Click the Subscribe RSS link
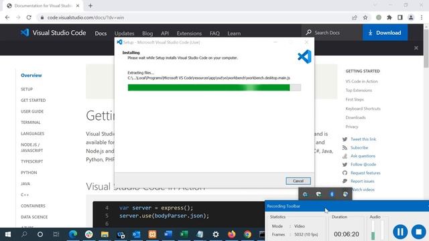The height and width of the screenshot is (241, 429). 359,147
